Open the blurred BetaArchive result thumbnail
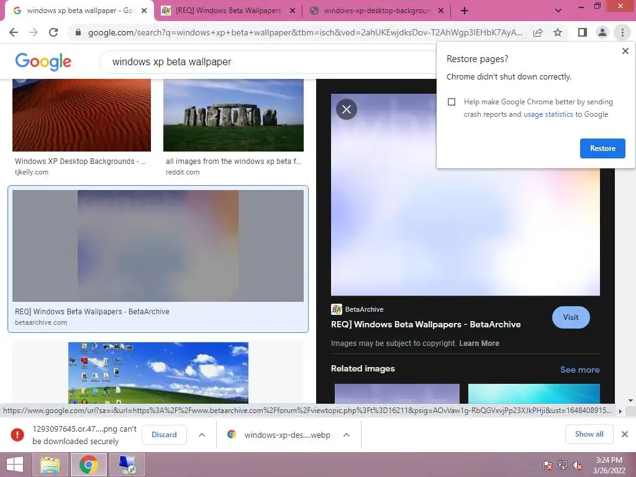The height and width of the screenshot is (477, 636). 158,246
